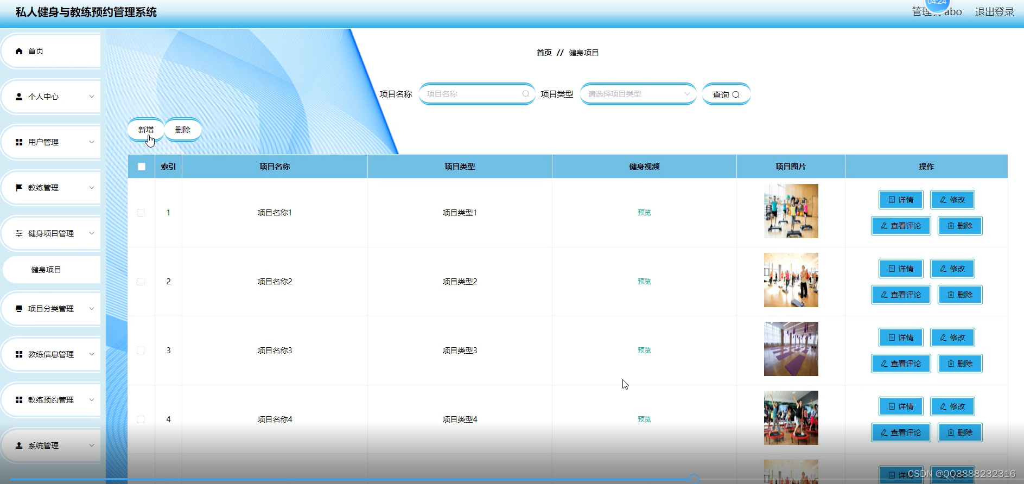
Task: Click the 查询 search button
Action: tap(726, 94)
